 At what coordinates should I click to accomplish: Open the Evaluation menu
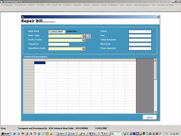[x=113, y=5]
